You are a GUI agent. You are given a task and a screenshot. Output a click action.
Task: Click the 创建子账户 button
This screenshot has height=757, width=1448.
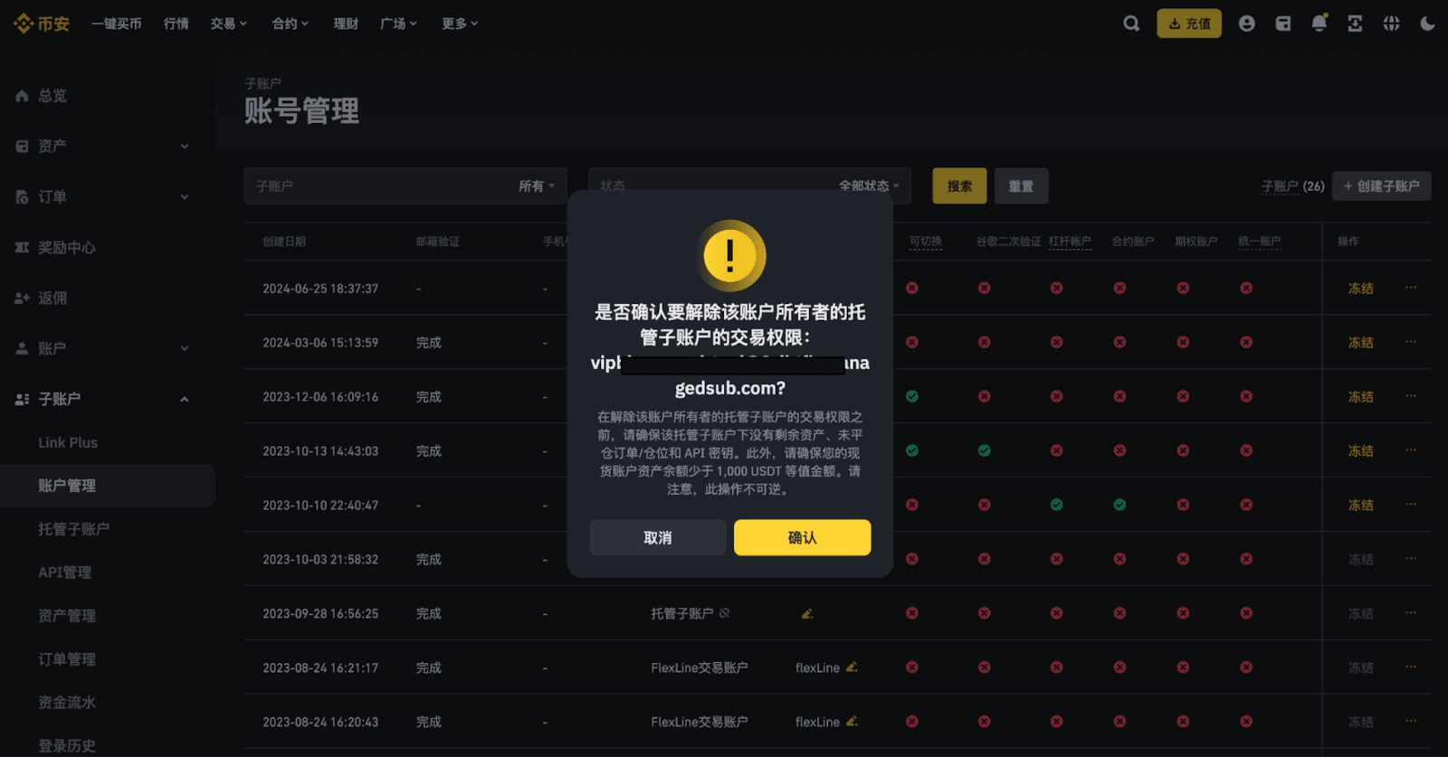click(1381, 185)
